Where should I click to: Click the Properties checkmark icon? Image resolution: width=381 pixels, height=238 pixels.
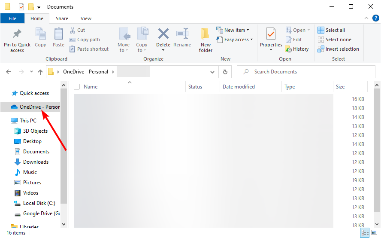pos(271,34)
